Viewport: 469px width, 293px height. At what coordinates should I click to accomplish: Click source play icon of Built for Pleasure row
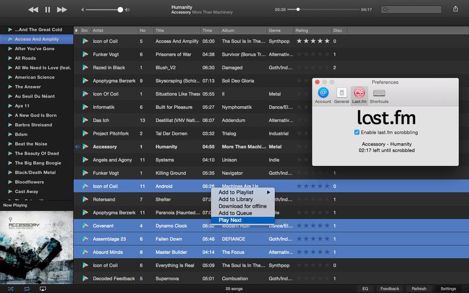[x=85, y=107]
